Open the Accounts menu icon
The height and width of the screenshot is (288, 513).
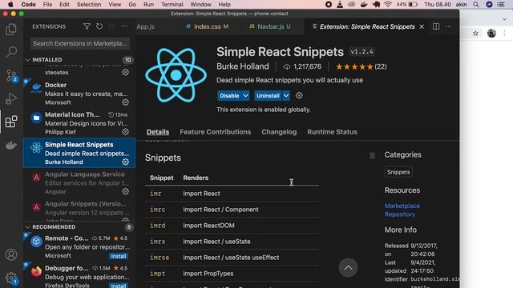click(x=11, y=254)
